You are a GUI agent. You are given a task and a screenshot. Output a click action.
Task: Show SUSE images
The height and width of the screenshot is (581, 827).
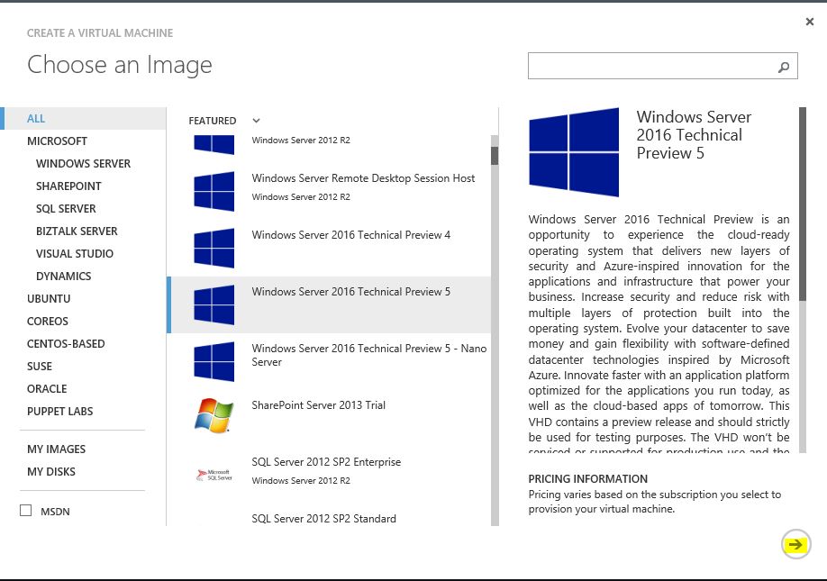tap(40, 367)
